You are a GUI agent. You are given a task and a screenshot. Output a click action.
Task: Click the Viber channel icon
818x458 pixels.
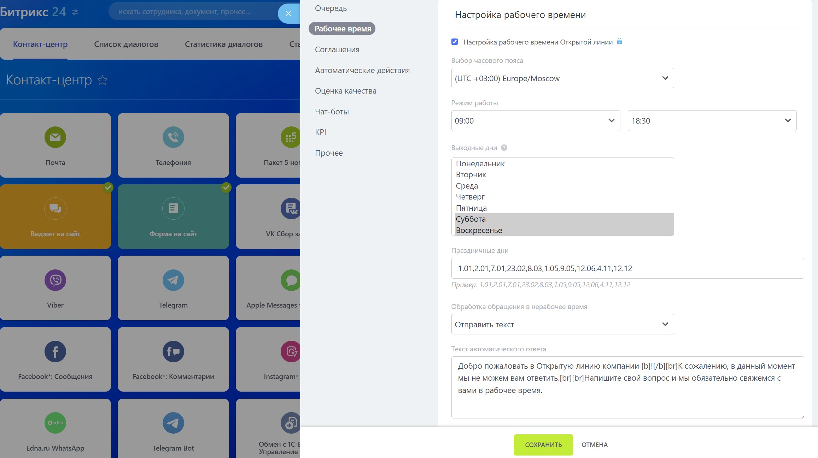55,280
